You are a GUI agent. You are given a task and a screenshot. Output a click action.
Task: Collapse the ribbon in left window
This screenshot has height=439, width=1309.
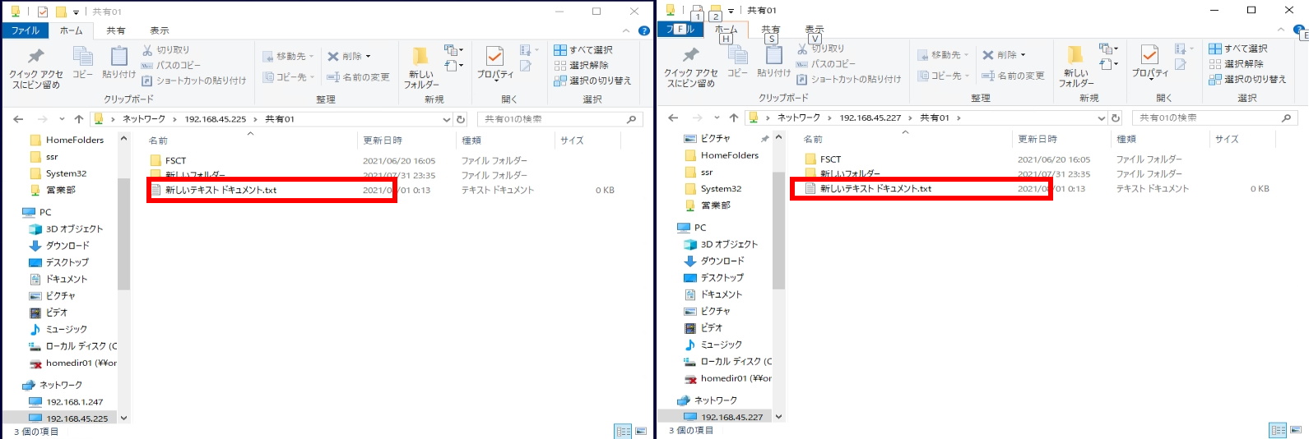click(626, 30)
